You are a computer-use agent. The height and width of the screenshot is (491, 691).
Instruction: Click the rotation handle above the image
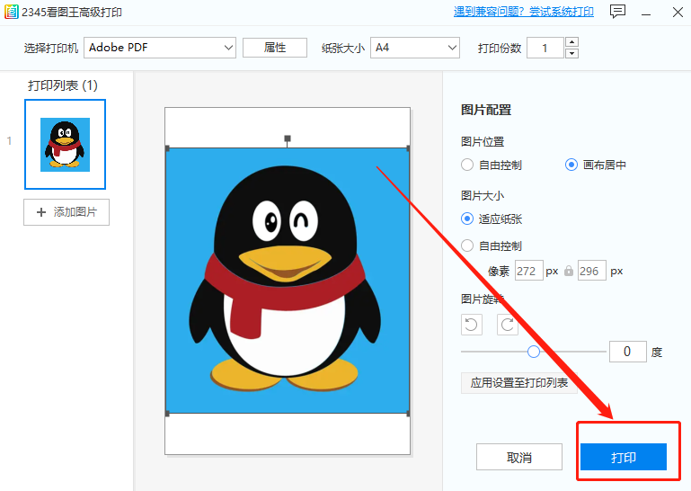pos(288,138)
